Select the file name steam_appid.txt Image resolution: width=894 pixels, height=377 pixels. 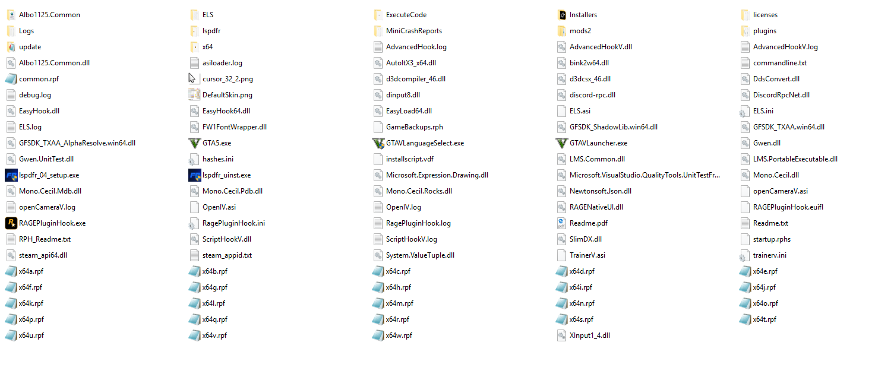click(x=228, y=255)
